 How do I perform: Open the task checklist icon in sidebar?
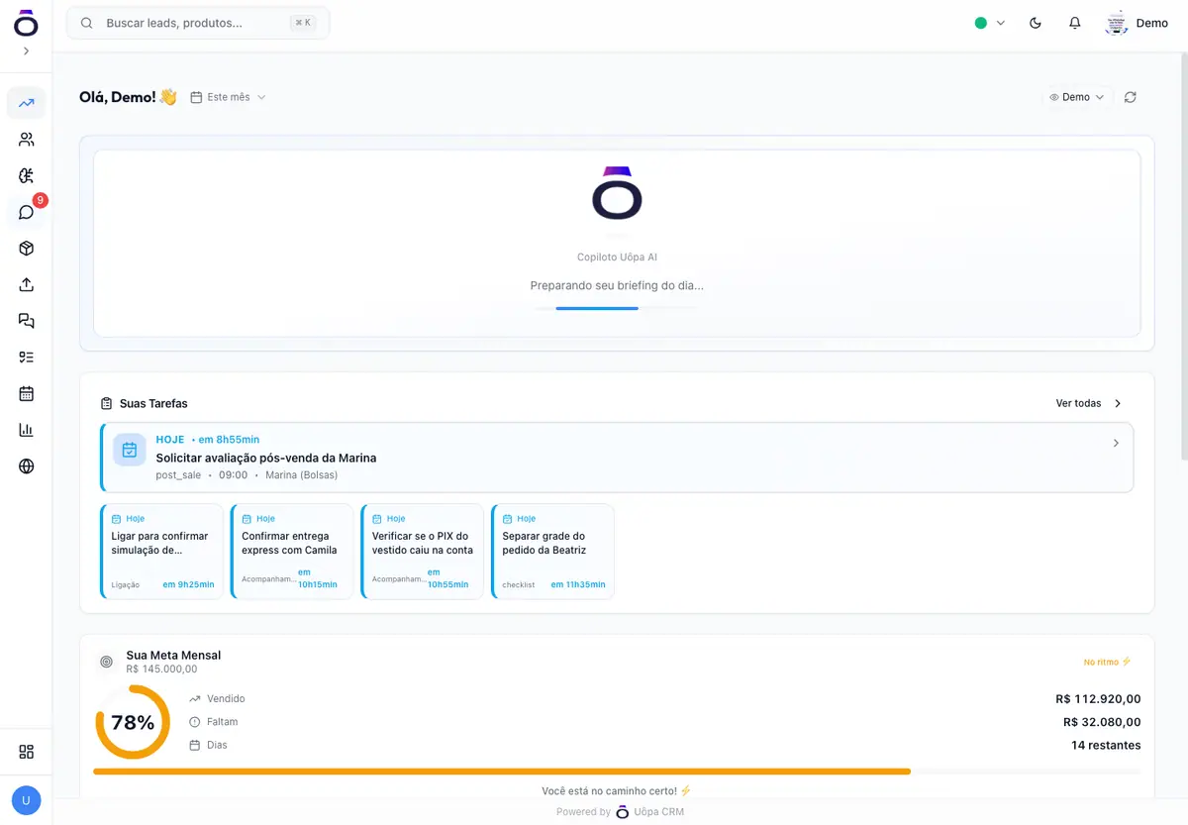click(26, 358)
